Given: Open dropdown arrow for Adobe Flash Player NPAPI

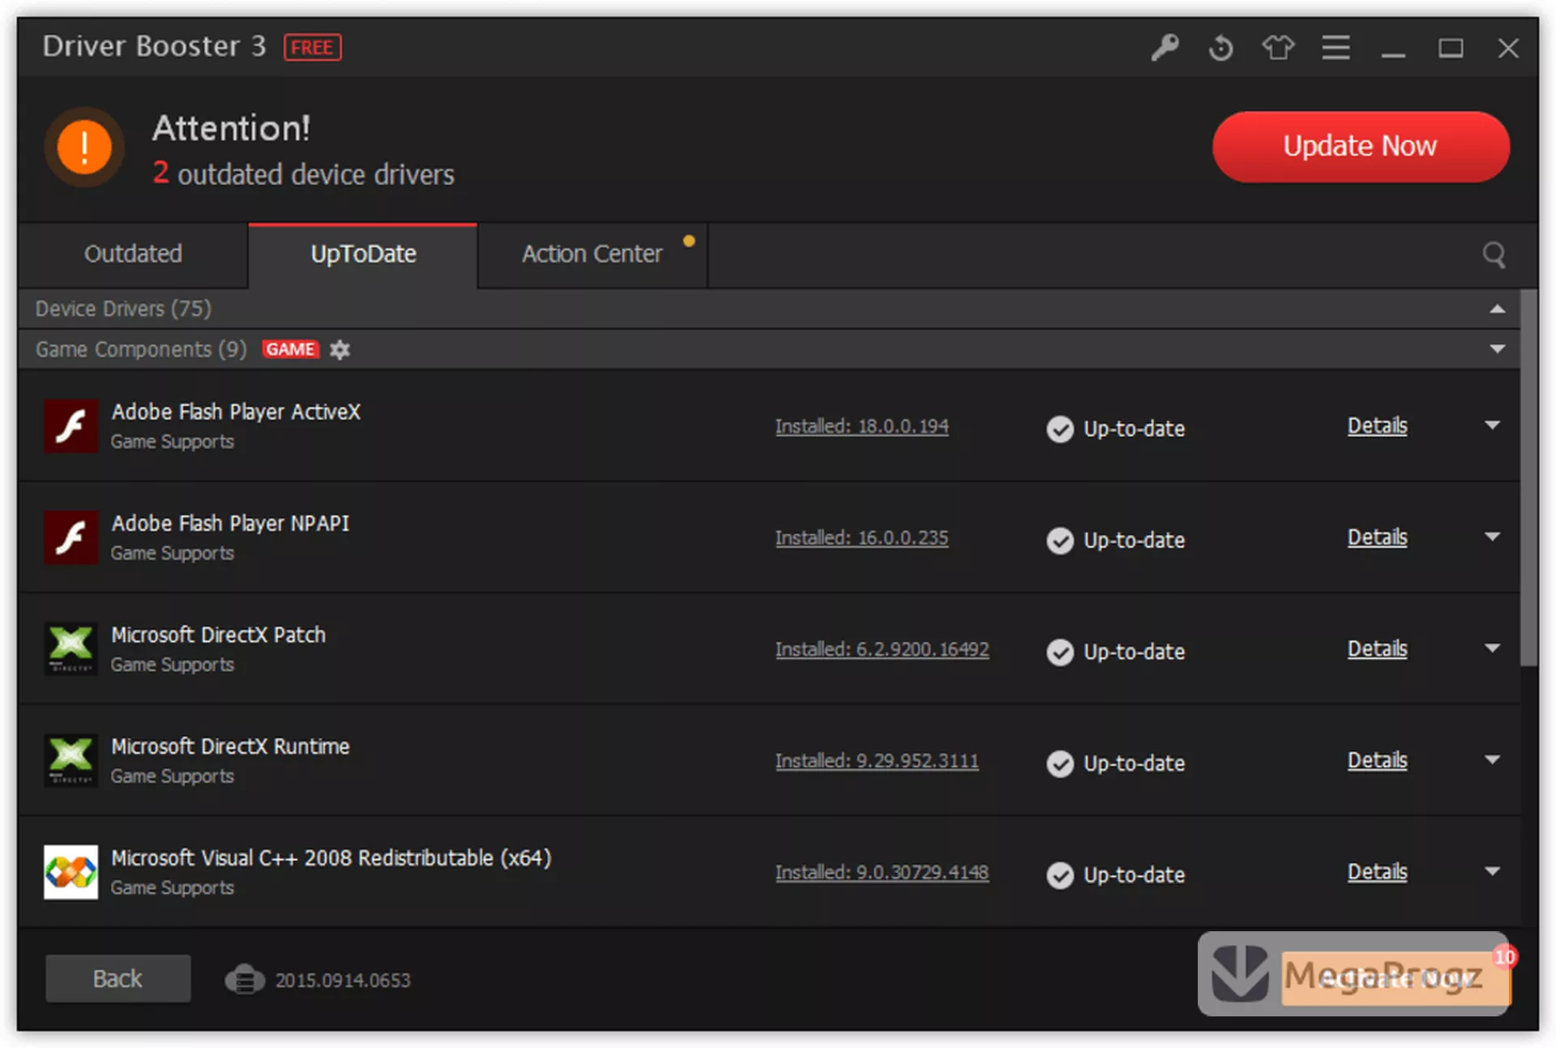Looking at the screenshot, I should pyautogui.click(x=1492, y=537).
